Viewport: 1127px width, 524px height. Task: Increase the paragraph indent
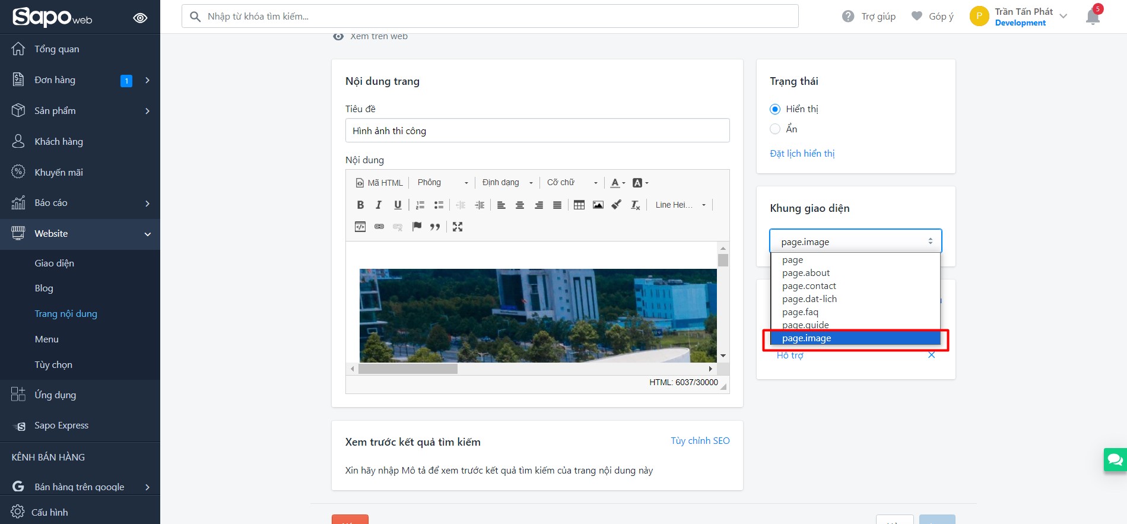point(480,205)
